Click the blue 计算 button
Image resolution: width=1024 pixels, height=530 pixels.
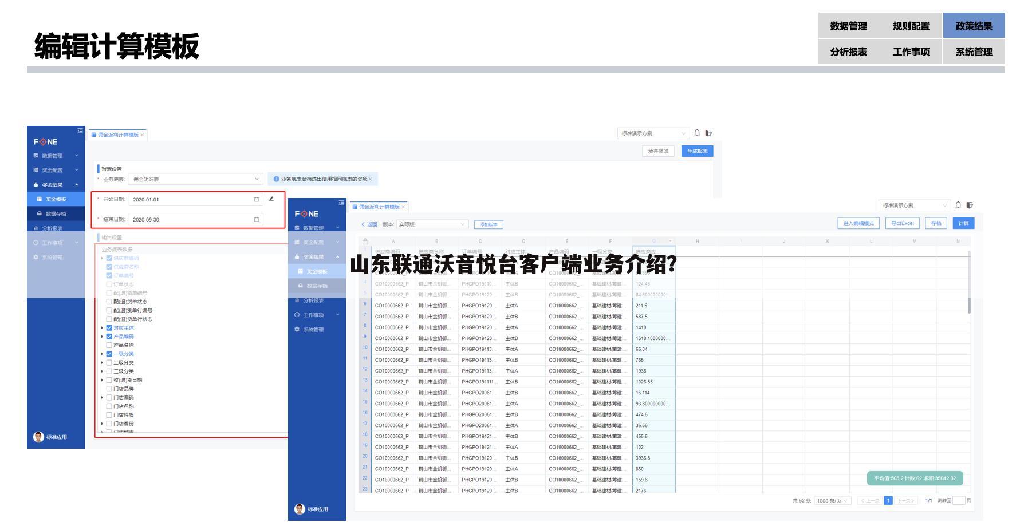[x=963, y=223]
